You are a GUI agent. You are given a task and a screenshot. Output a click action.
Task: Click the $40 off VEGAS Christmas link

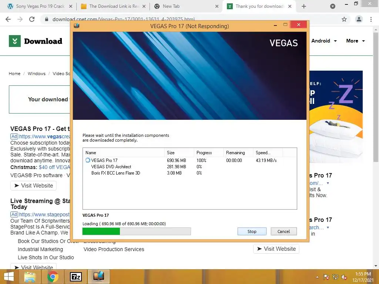pyautogui.click(x=54, y=167)
